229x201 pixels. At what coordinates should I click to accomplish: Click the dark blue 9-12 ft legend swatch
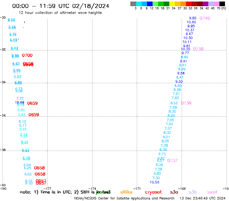click(150, 4)
